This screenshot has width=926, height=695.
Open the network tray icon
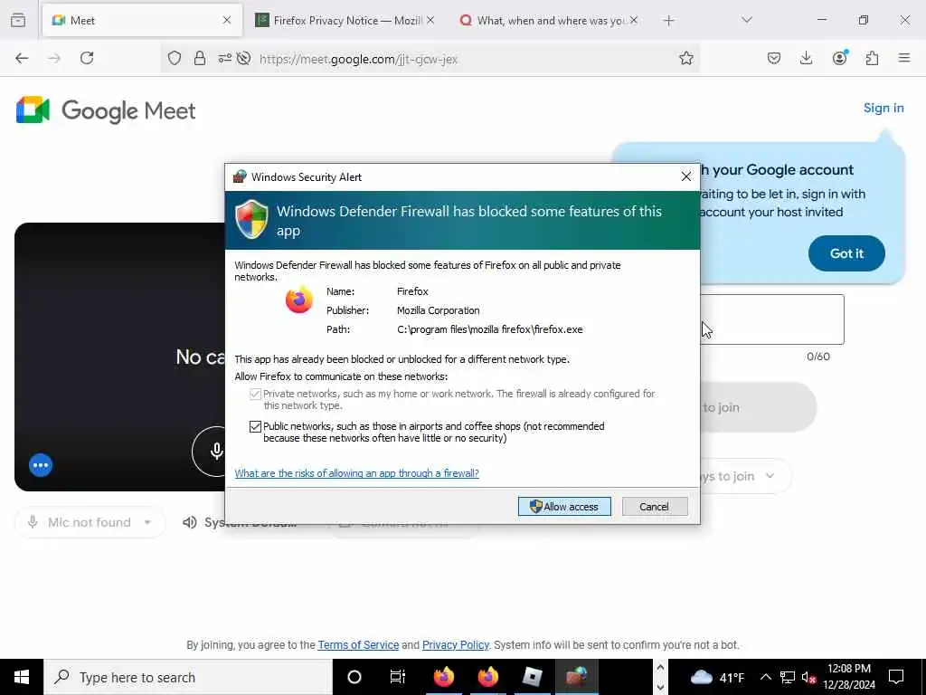pyautogui.click(x=788, y=677)
